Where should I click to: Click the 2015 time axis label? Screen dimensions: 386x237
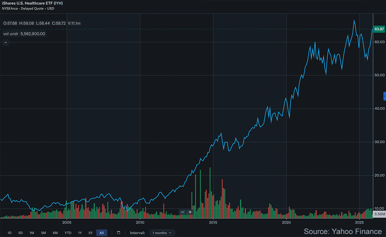pos(213,223)
